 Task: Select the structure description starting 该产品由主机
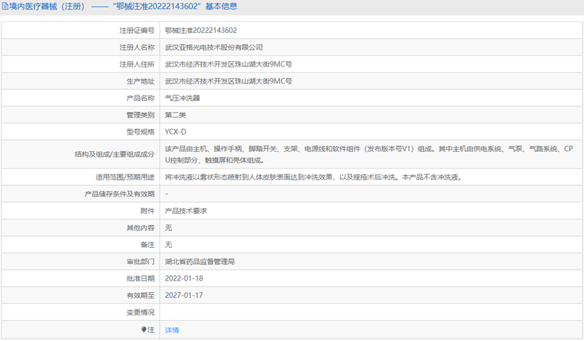coord(369,154)
